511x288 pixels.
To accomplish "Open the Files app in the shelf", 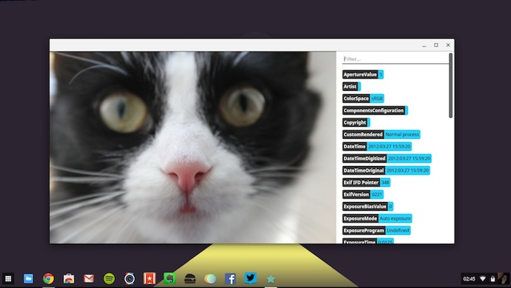I will (x=28, y=279).
